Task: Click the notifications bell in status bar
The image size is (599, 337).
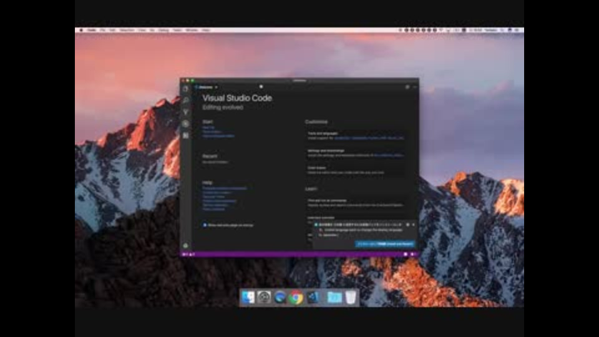Action: (x=412, y=254)
